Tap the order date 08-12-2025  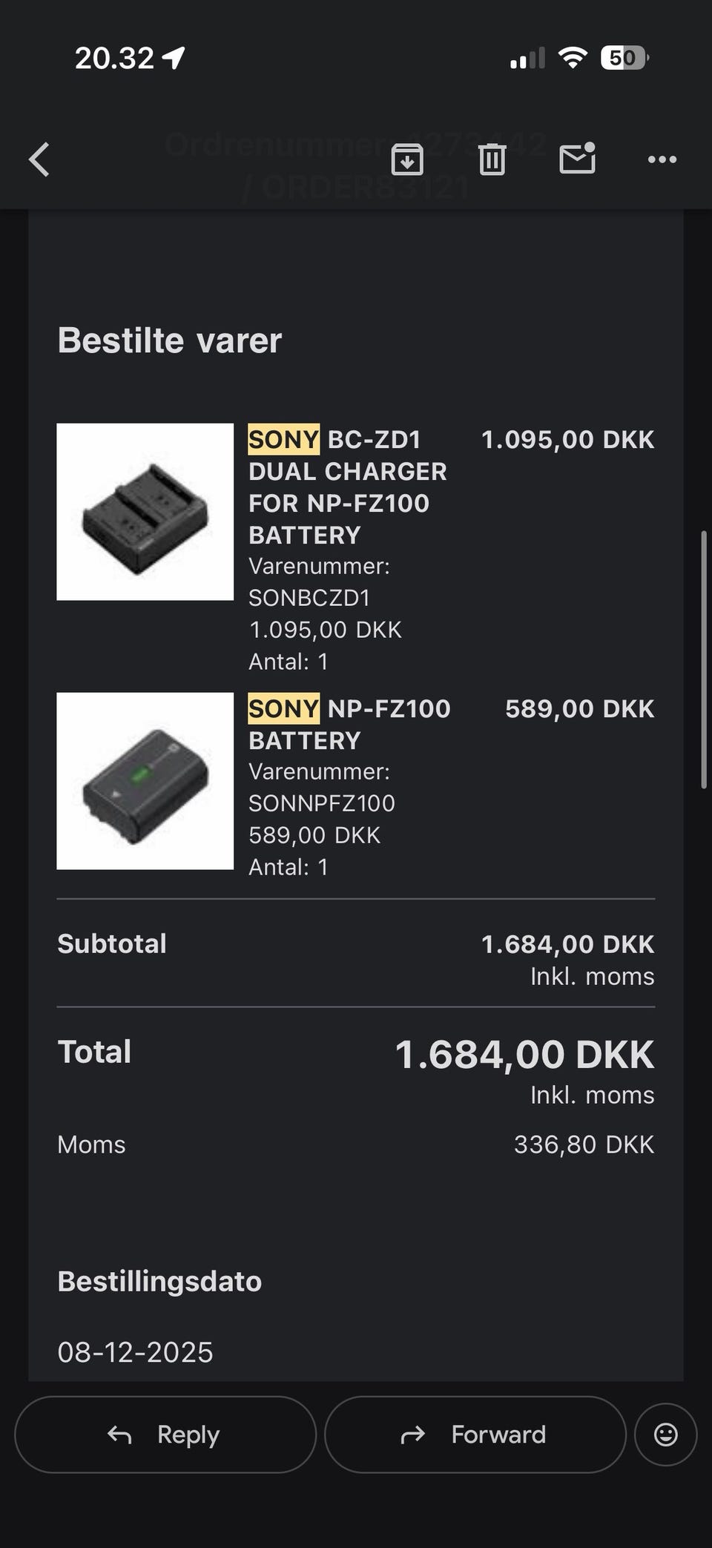pos(135,1352)
